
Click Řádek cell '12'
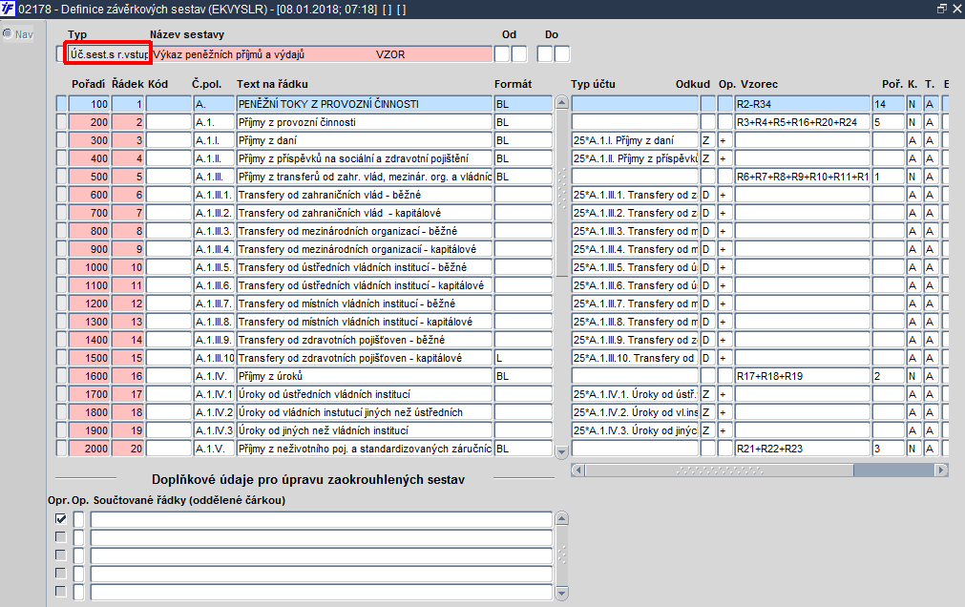128,303
